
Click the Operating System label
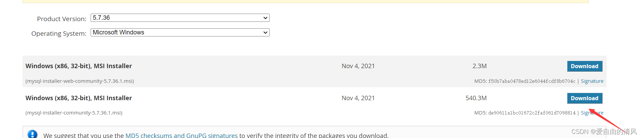coord(59,34)
